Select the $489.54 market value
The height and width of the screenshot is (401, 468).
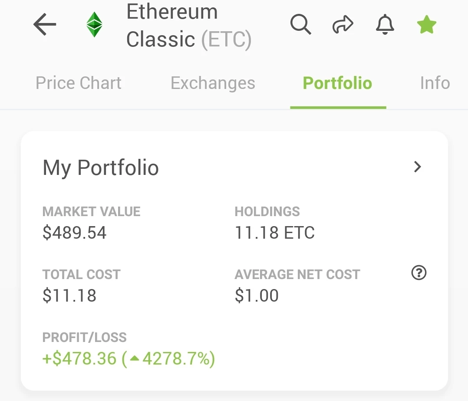(x=74, y=233)
